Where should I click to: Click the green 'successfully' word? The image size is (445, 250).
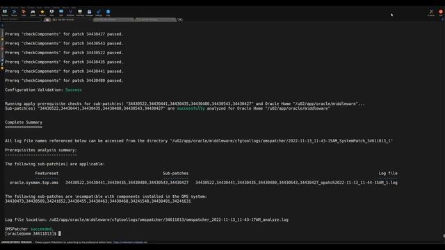pos(191,108)
